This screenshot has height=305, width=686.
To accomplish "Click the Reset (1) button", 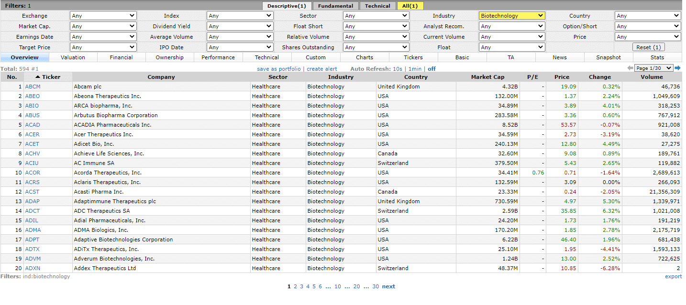I will 648,47.
